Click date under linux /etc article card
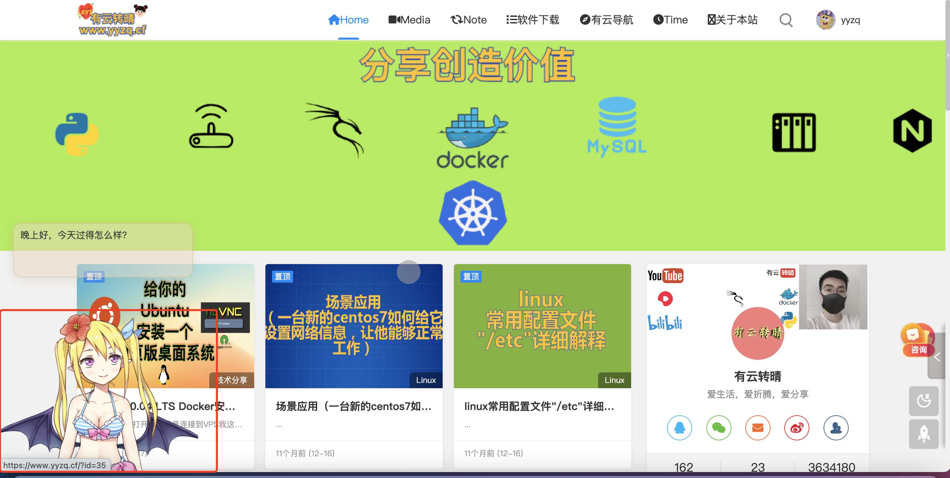 (493, 453)
